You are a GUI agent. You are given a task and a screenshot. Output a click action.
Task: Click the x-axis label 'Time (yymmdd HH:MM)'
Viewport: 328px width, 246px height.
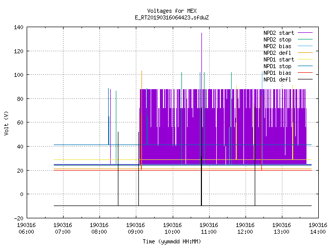click(x=172, y=241)
